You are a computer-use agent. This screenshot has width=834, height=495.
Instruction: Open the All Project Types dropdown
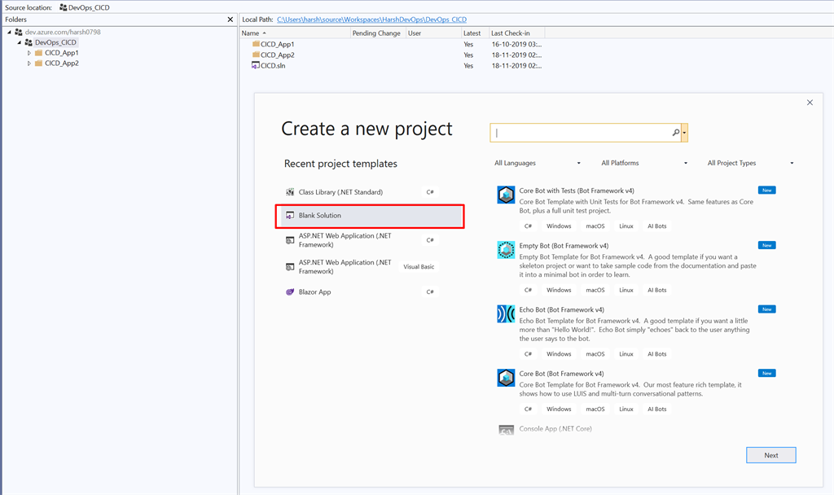(750, 163)
